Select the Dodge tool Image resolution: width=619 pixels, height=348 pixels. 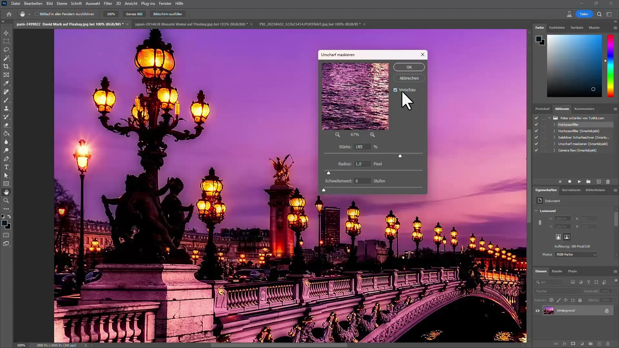pyautogui.click(x=6, y=150)
